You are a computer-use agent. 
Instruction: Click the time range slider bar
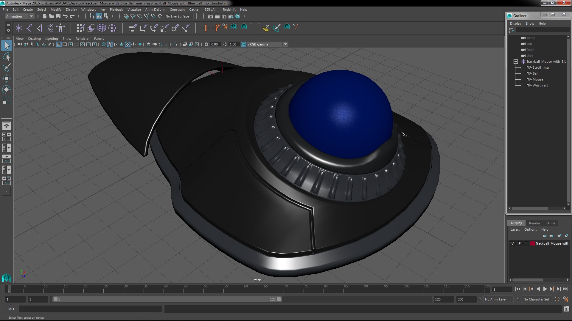(167, 299)
